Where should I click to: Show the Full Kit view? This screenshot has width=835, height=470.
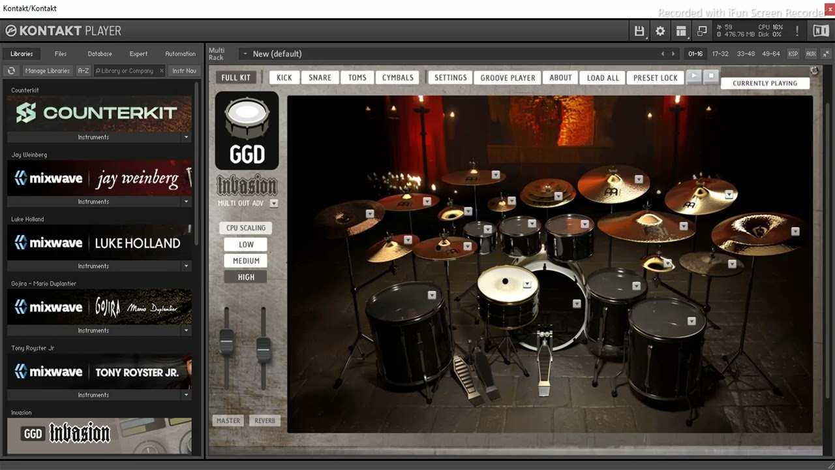pos(235,78)
